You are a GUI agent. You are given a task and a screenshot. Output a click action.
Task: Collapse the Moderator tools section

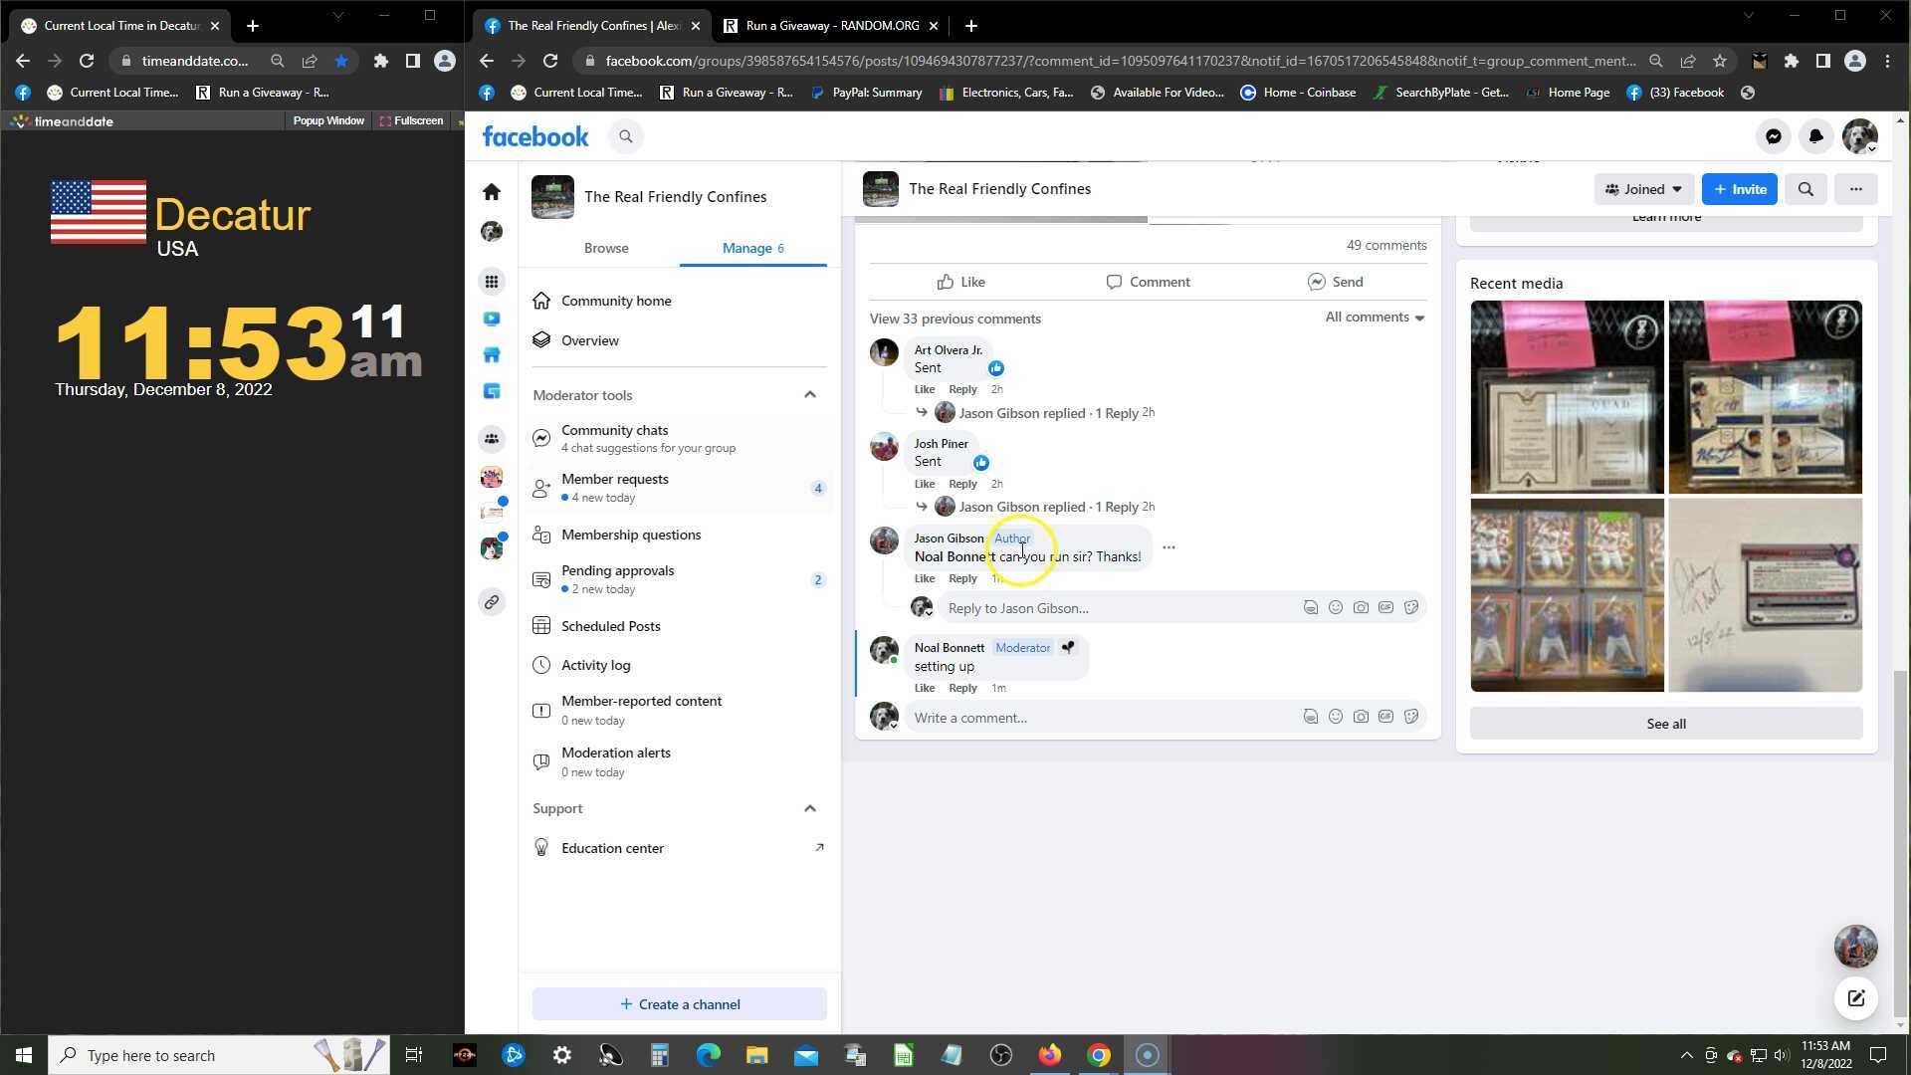(809, 395)
